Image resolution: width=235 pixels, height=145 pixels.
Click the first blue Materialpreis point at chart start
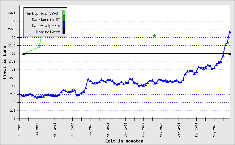tap(19, 94)
